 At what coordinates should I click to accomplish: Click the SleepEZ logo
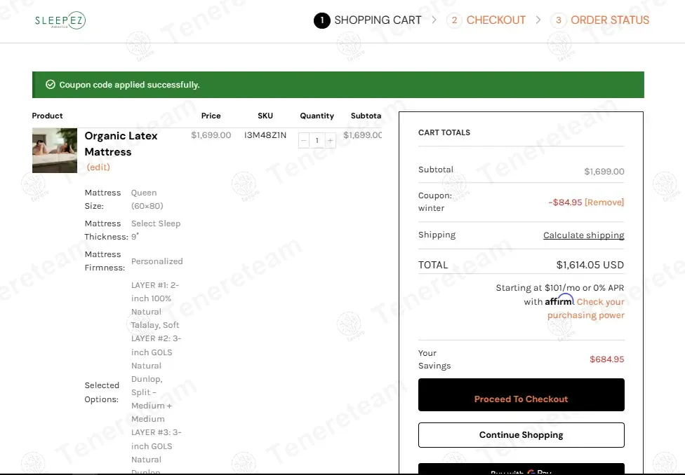60,21
